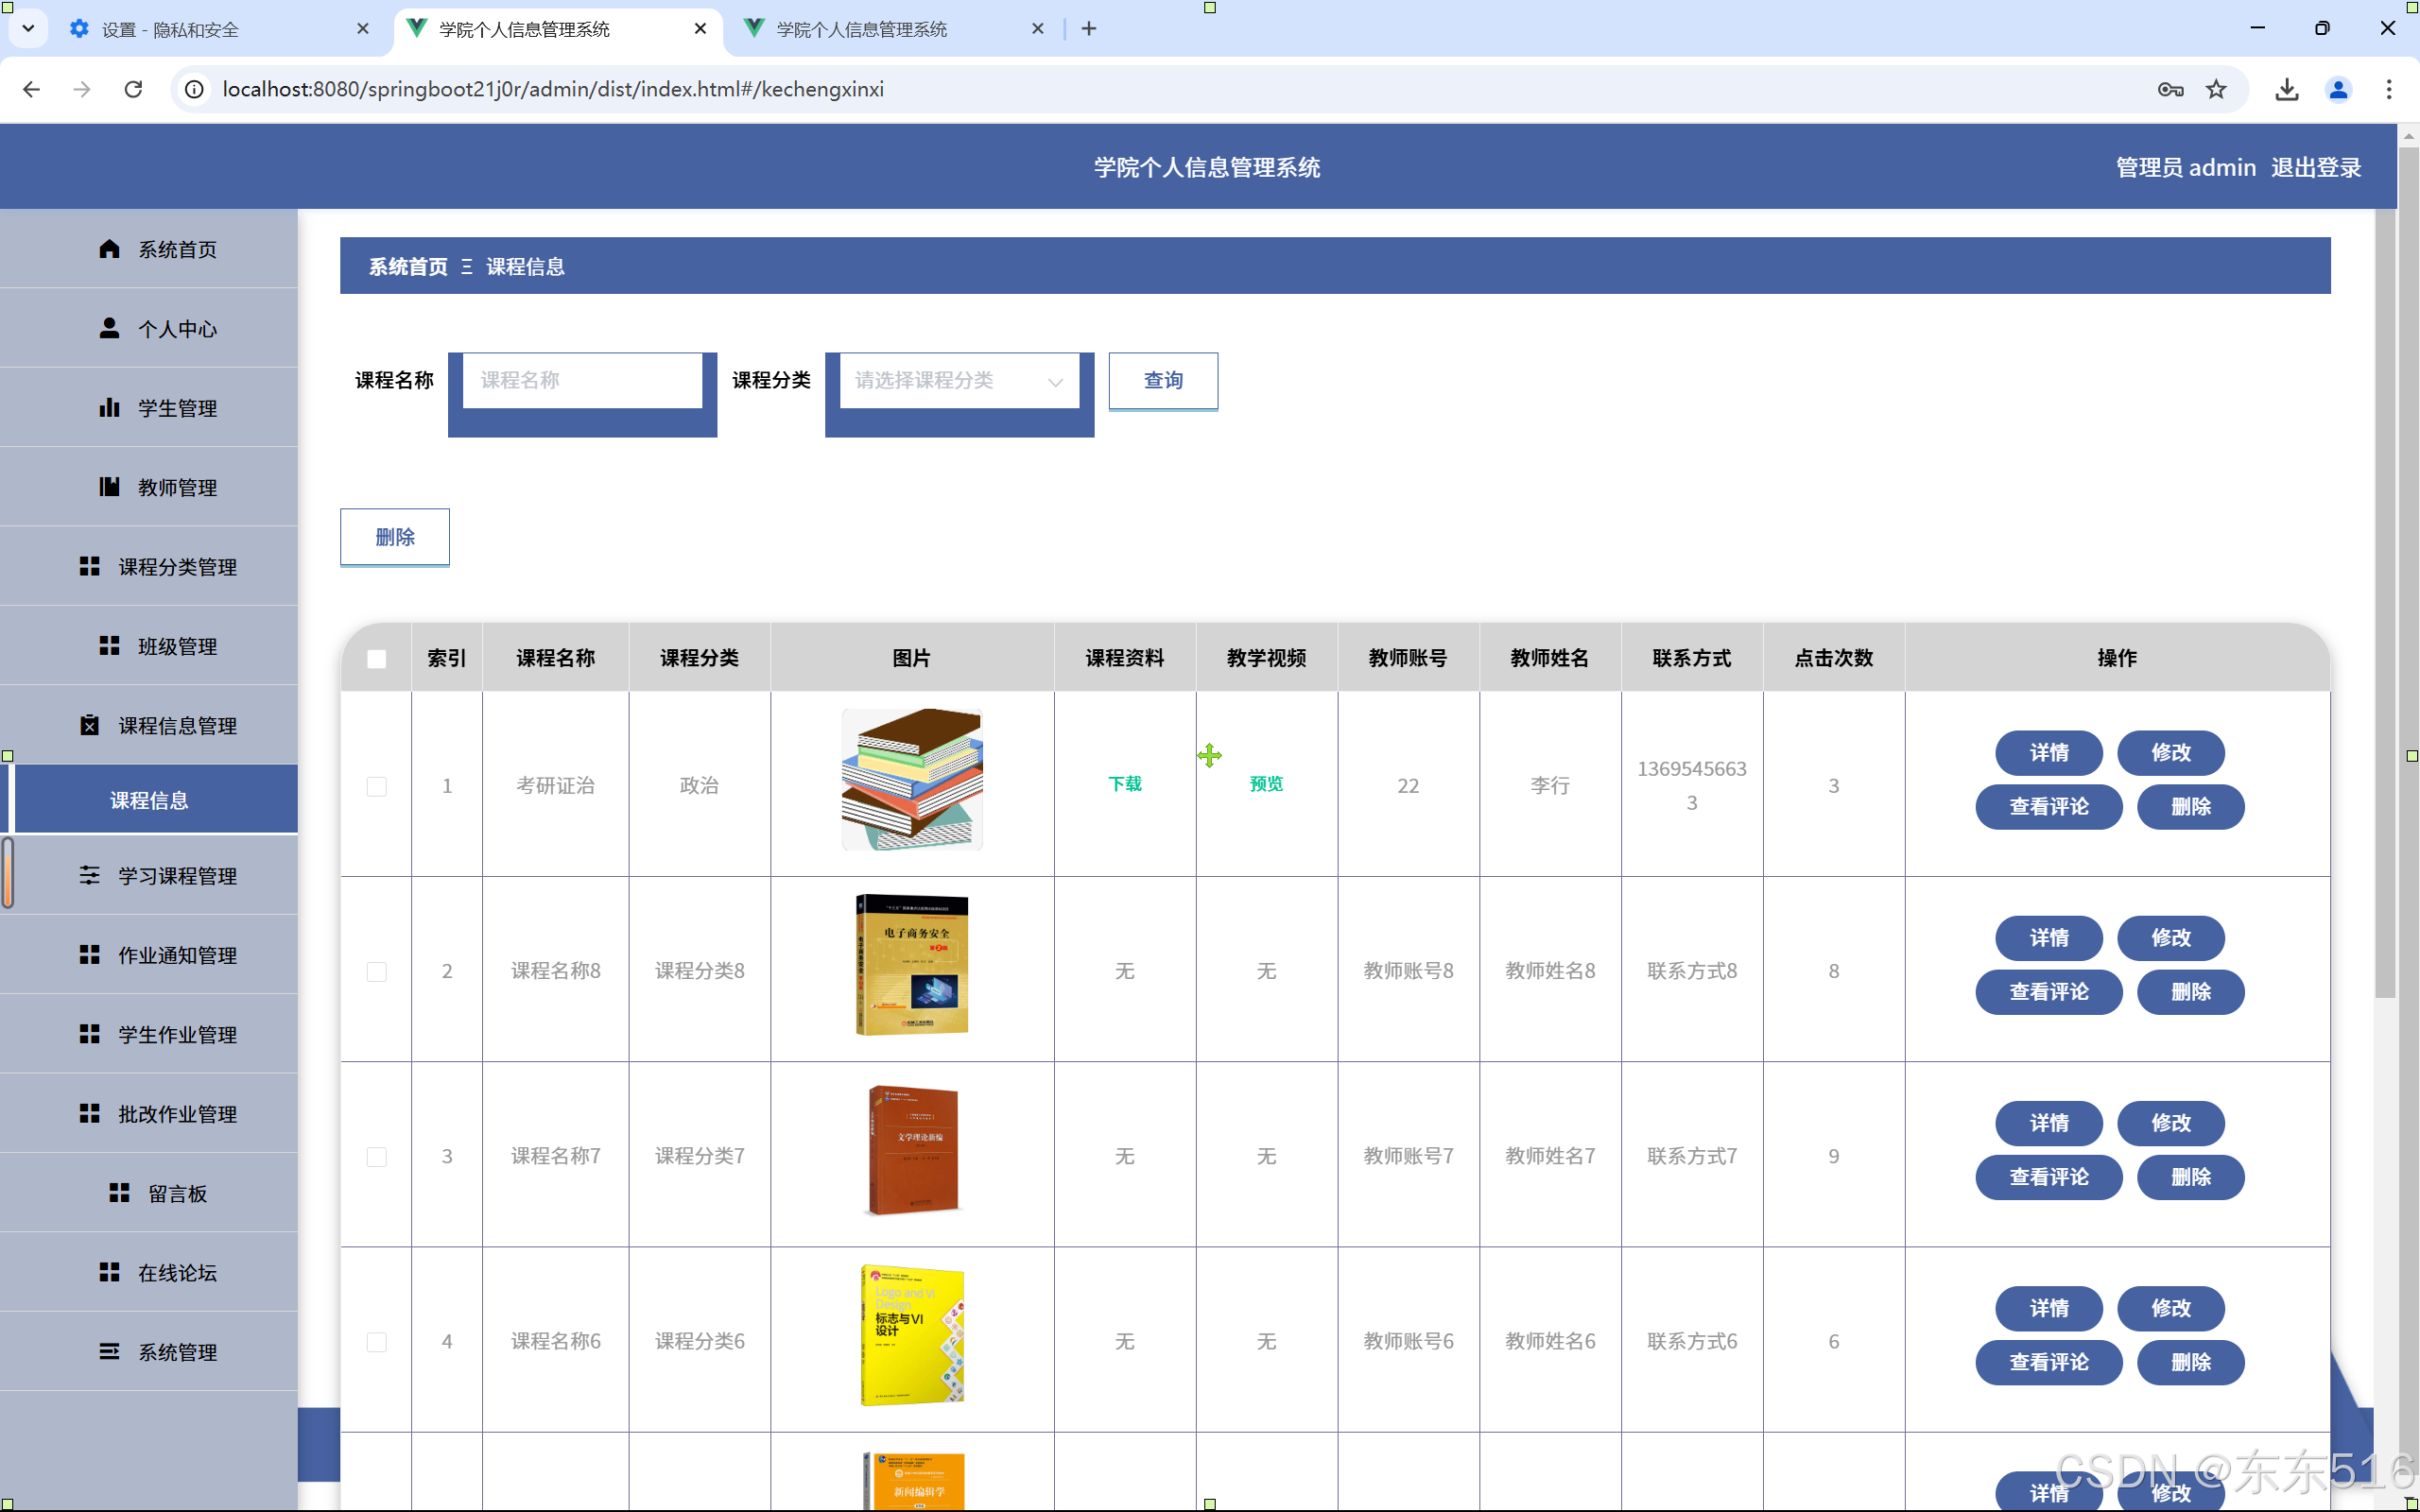Click the bar chart icon beside 学生管理

tap(109, 407)
